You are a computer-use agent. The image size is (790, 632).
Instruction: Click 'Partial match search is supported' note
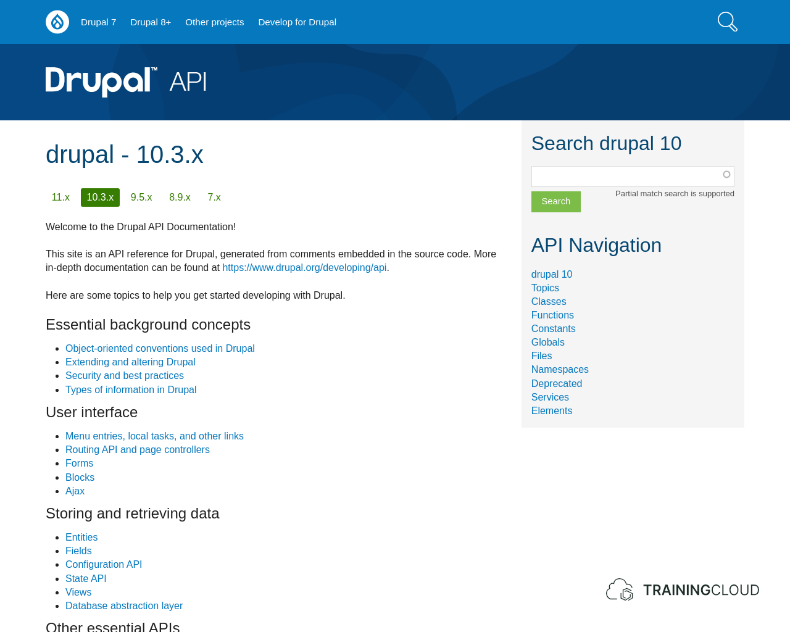point(675,194)
